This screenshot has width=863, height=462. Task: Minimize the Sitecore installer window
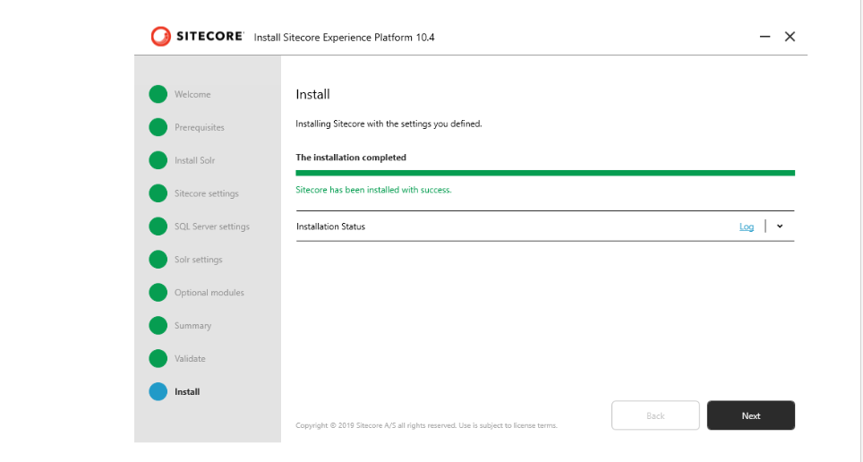[x=765, y=37]
